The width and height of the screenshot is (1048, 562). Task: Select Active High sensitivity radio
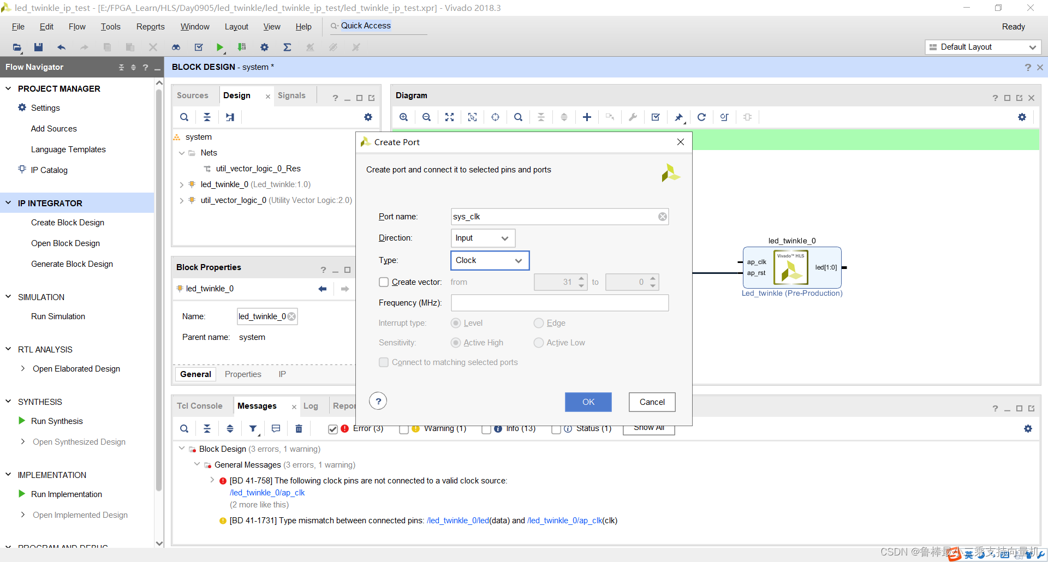(x=456, y=343)
